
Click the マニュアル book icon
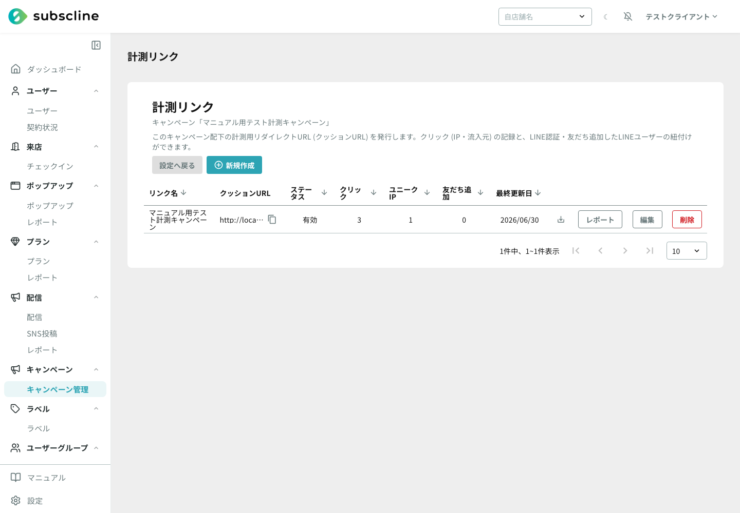[16, 478]
